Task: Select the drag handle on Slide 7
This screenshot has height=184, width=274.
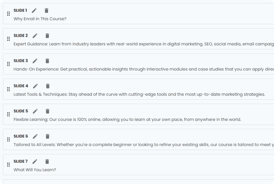Action: [8, 165]
